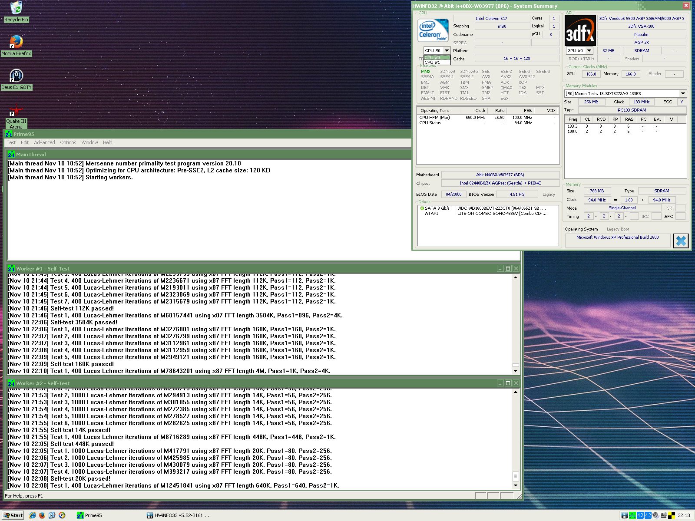Switch to Prime95 via taskbar button

click(109, 515)
